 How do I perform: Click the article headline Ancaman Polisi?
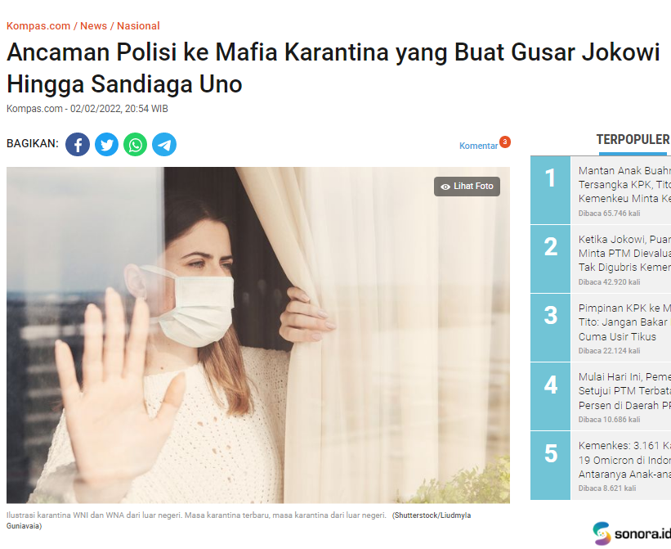click(x=333, y=68)
